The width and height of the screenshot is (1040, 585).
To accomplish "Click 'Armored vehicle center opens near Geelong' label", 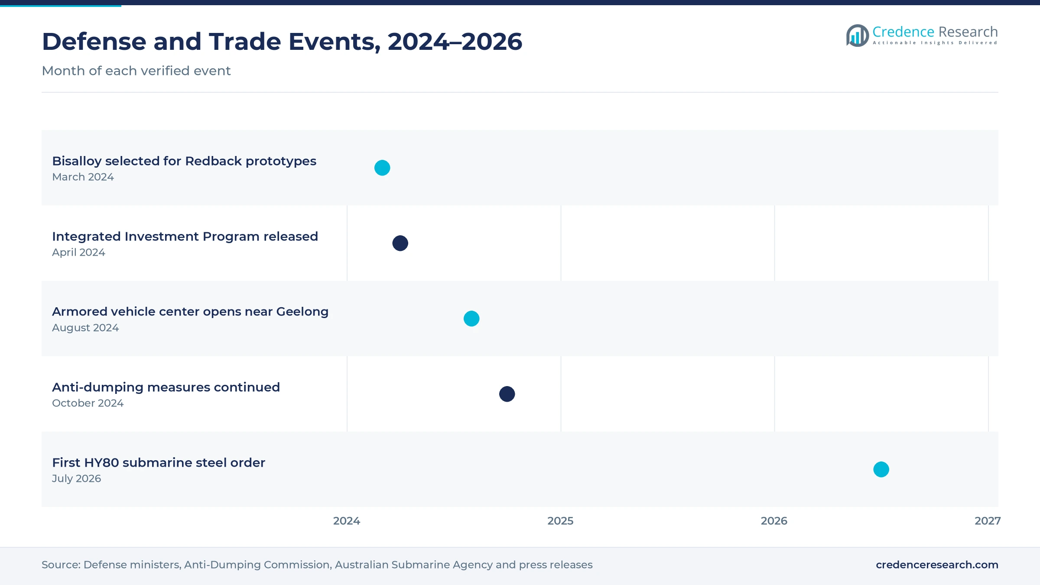I will (x=190, y=312).
